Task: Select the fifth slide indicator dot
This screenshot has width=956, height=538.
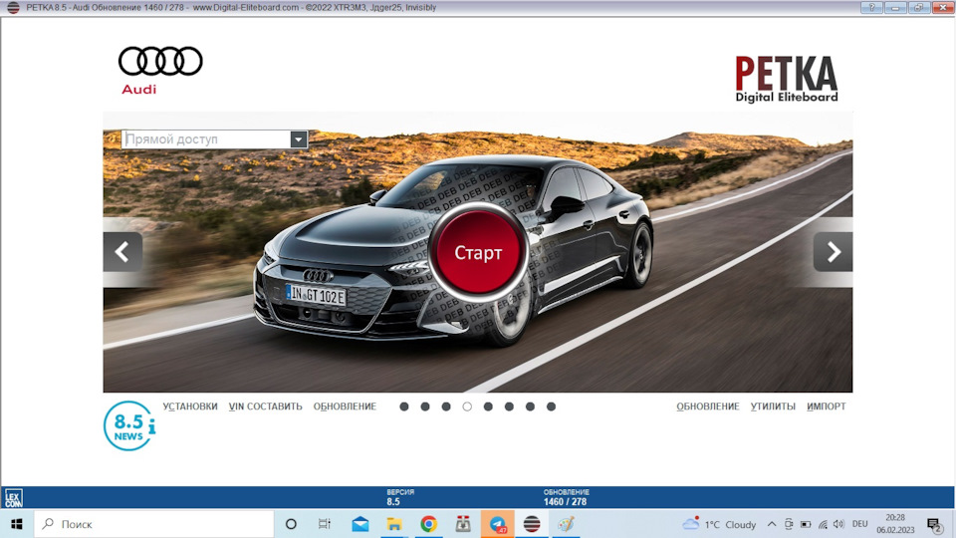Action: tap(488, 406)
